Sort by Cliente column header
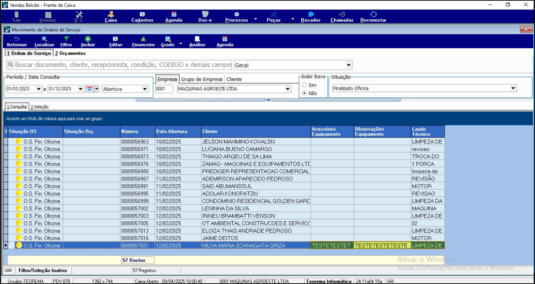Image resolution: width=535 pixels, height=284 pixels. coord(256,131)
